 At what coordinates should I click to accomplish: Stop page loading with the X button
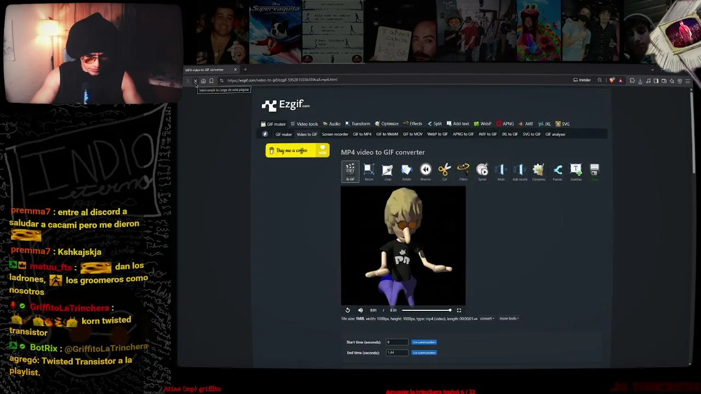pyautogui.click(x=196, y=81)
